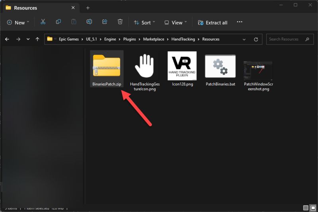Viewport: 318px width, 212px height.
Task: Open the See more ellipsis menu
Action: coord(240,22)
